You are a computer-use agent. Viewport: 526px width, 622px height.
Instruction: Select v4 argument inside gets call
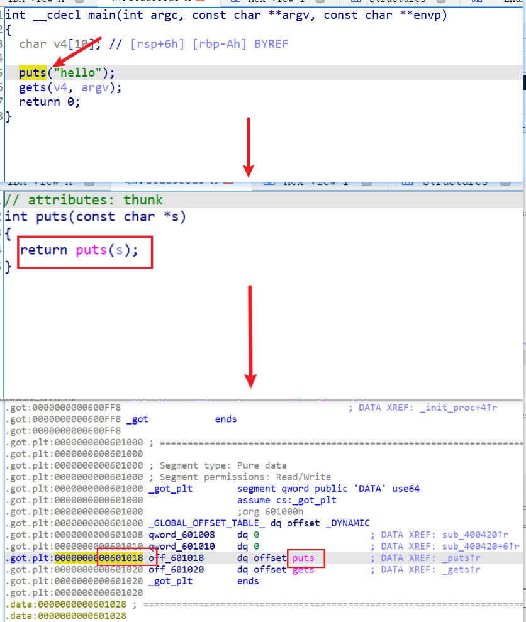tap(60, 87)
